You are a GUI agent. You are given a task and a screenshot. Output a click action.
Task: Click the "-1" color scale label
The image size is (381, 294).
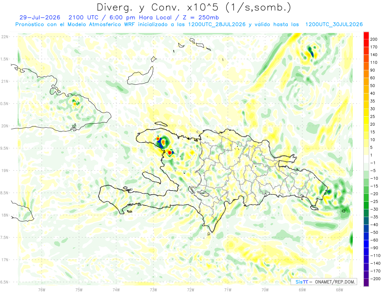(373, 163)
